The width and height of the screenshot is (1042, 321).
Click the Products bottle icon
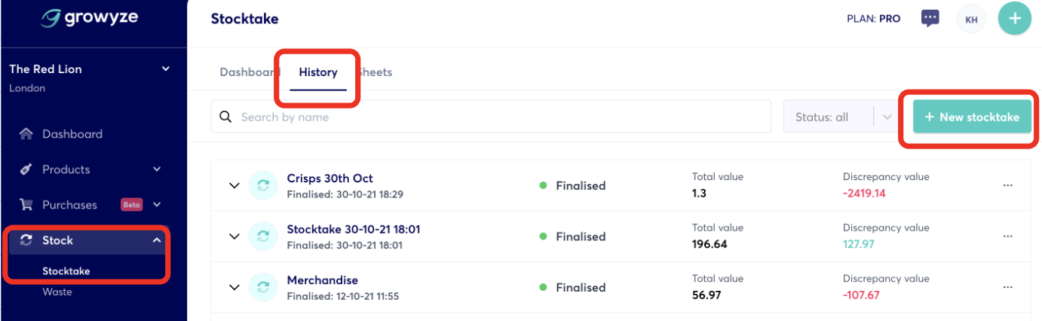[26, 170]
